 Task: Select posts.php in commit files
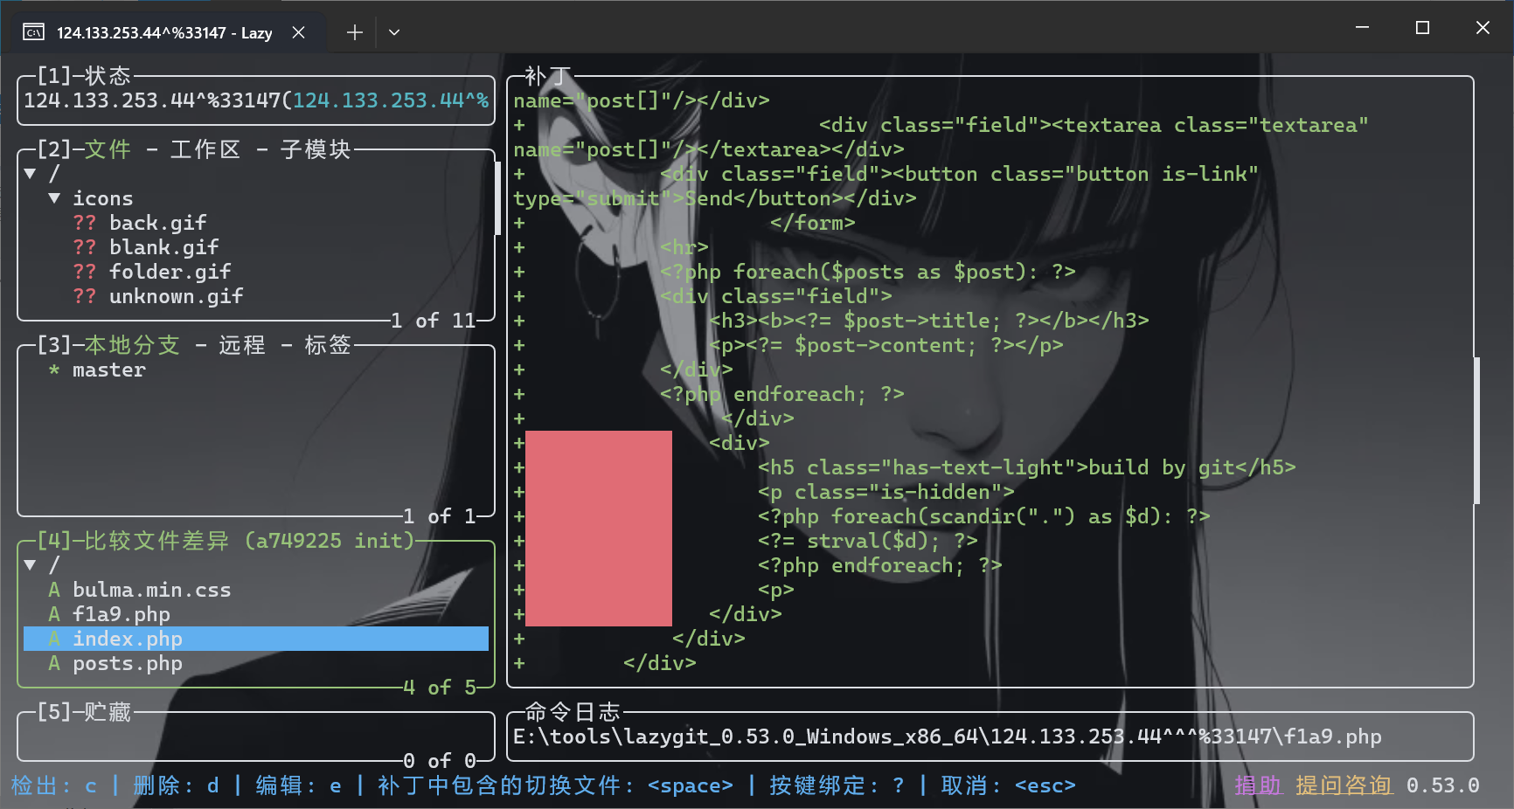127,663
